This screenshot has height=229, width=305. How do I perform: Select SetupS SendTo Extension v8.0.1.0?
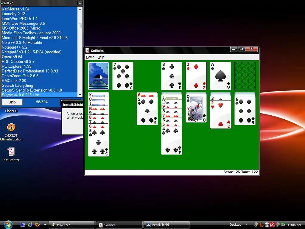pos(39,90)
